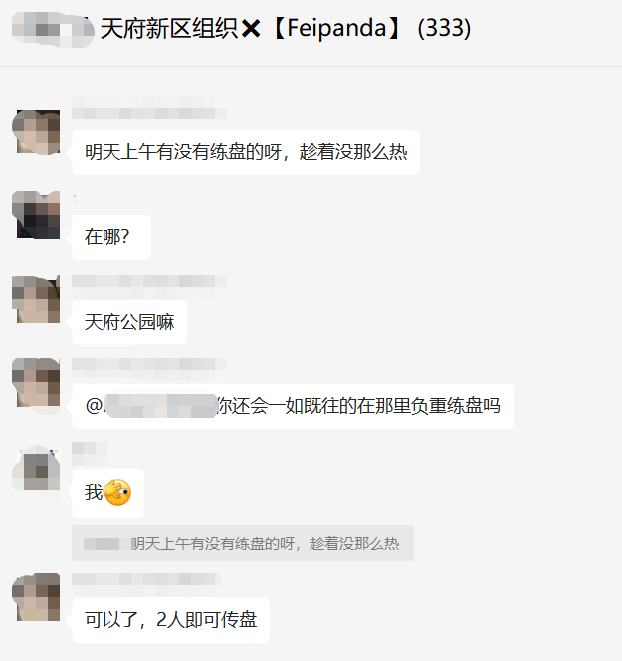Viewport: 622px width, 661px height.
Task: Select the 天府公园嘛 message bubble
Action: coord(129,322)
